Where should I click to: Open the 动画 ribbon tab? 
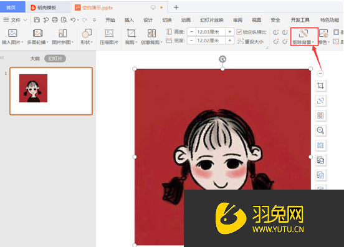(x=186, y=20)
